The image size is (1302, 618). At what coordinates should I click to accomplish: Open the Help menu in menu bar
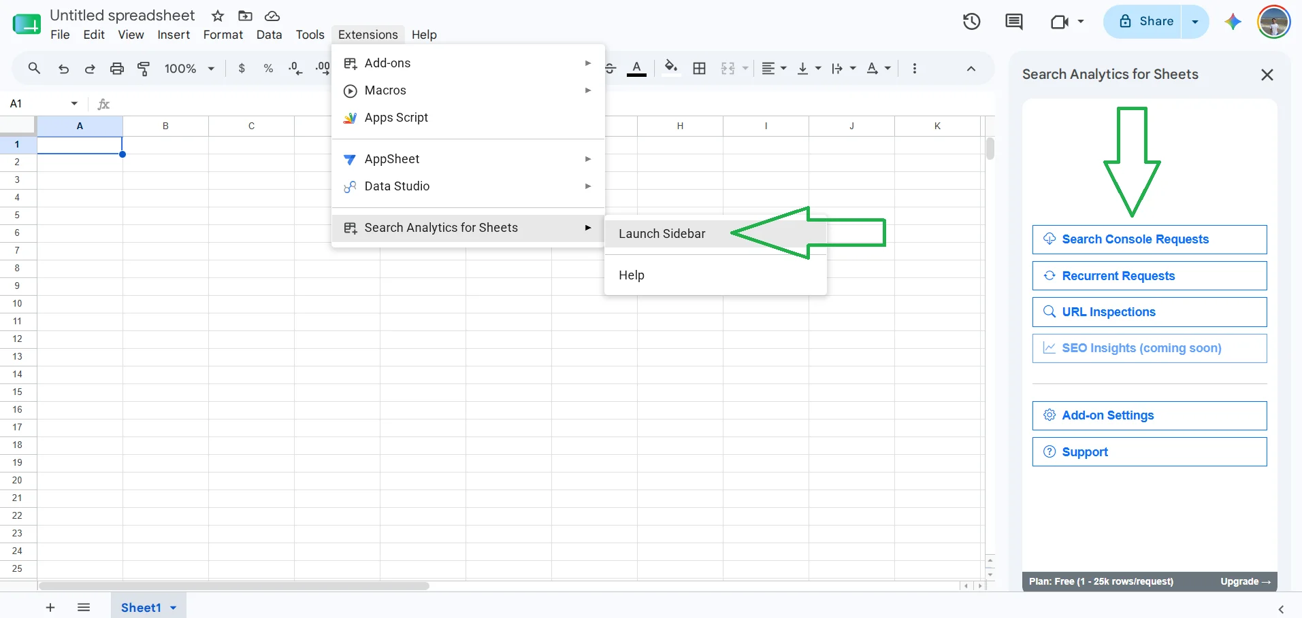pos(424,35)
